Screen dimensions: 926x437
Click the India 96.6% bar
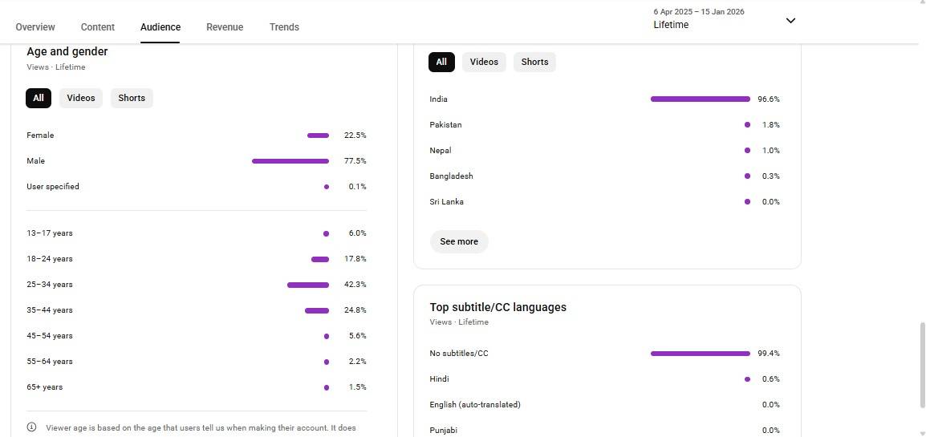coord(700,99)
